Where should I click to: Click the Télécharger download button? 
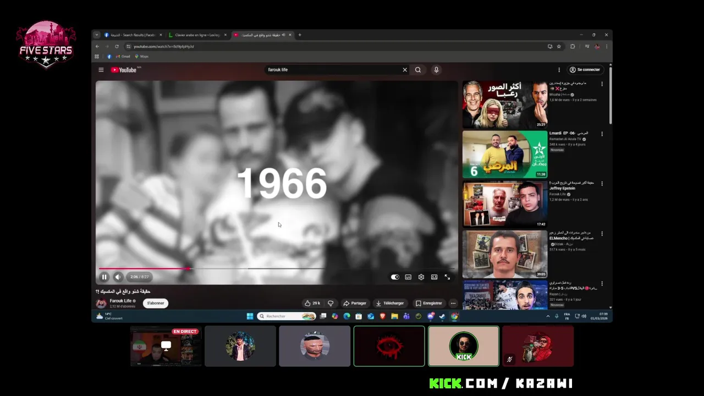click(x=390, y=303)
